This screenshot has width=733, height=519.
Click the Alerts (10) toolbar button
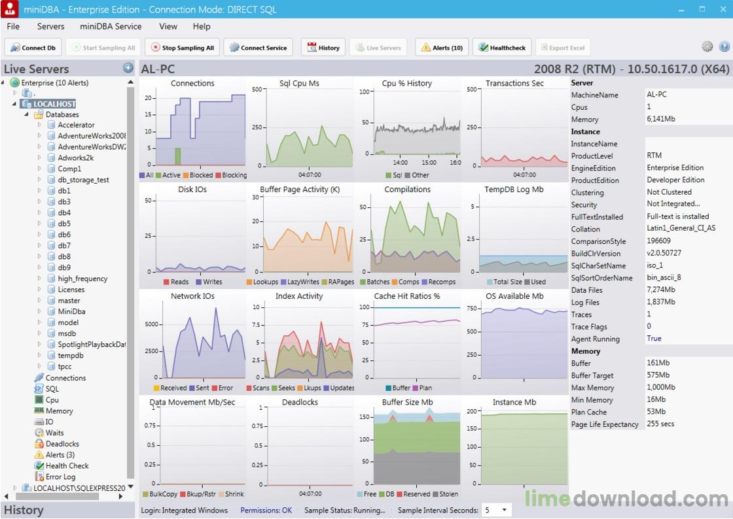442,48
